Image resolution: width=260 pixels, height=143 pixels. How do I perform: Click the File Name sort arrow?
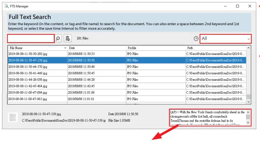[65, 48]
